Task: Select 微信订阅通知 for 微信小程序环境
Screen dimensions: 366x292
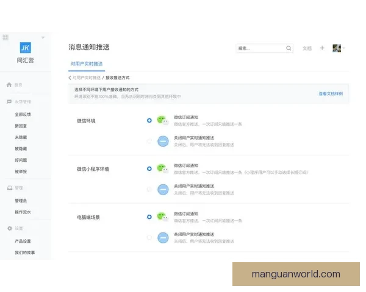Action: click(149, 169)
